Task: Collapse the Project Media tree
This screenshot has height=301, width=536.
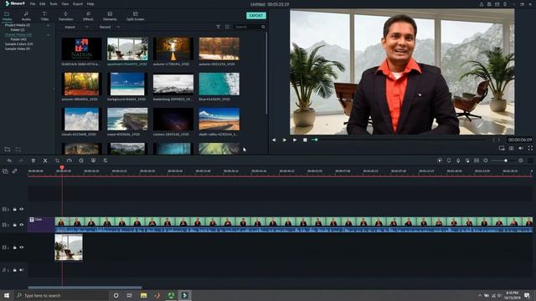Action: (x=49, y=25)
